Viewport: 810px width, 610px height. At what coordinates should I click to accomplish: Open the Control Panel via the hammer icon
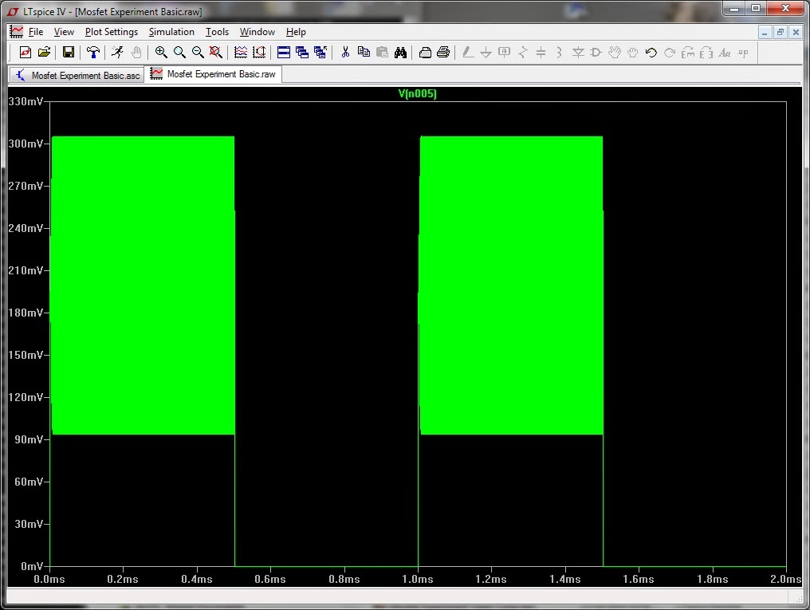click(93, 53)
